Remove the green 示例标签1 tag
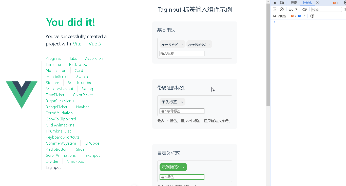This screenshot has height=186, width=346. (x=183, y=167)
